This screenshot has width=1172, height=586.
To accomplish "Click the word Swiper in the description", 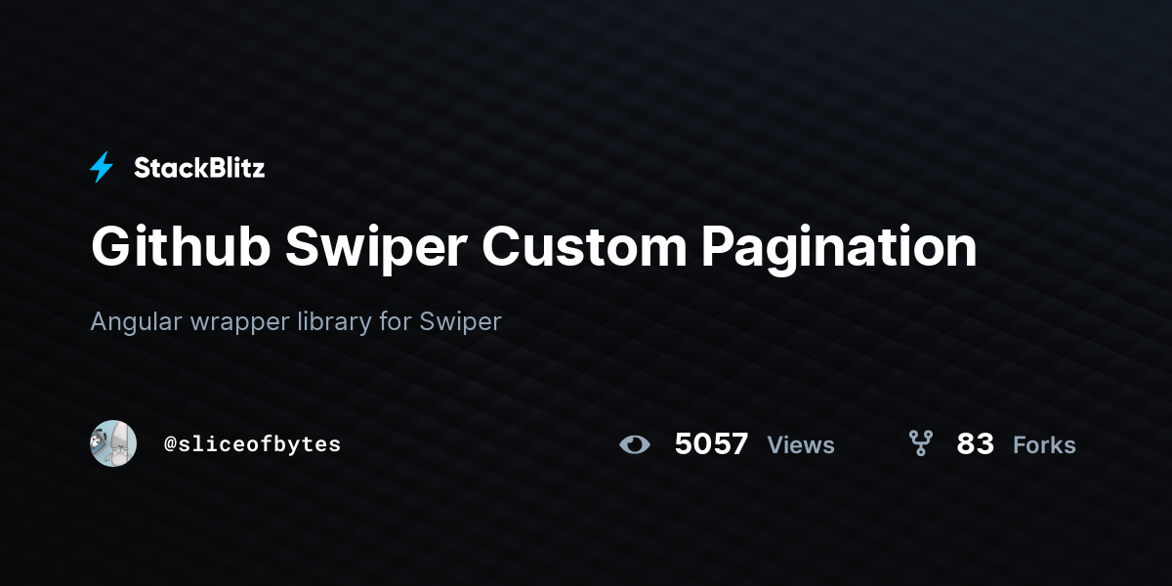I will (x=460, y=323).
